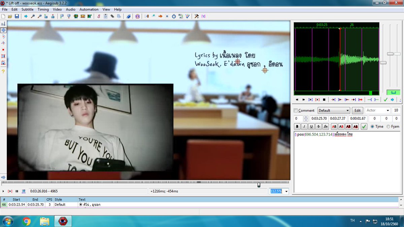The width and height of the screenshot is (404, 227).
Task: Open the Timing menu
Action: [x=43, y=9]
